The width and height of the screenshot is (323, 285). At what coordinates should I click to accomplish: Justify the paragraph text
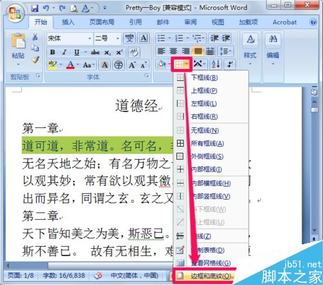(x=198, y=51)
